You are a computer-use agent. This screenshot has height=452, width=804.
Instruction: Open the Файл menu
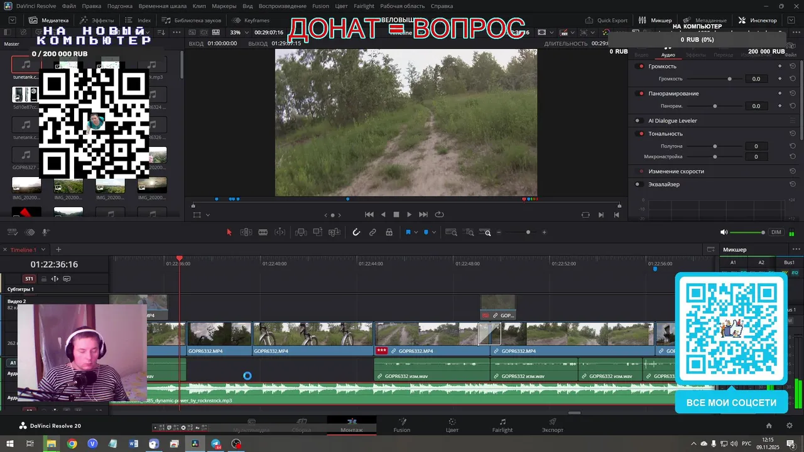tap(69, 6)
